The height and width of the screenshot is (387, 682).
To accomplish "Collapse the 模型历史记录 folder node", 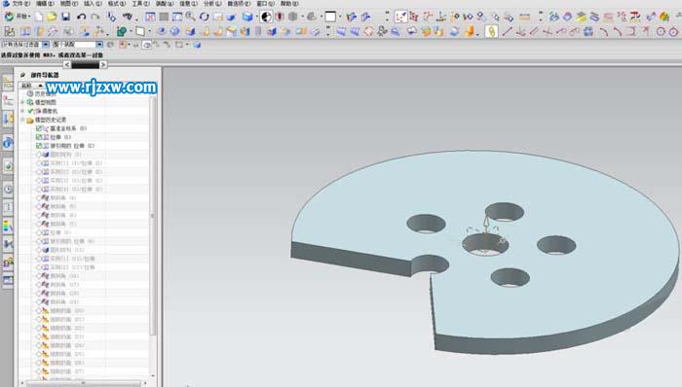I will (22, 120).
